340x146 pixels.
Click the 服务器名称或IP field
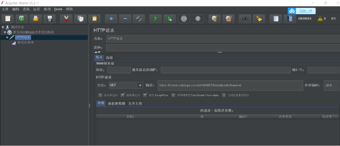[225, 70]
